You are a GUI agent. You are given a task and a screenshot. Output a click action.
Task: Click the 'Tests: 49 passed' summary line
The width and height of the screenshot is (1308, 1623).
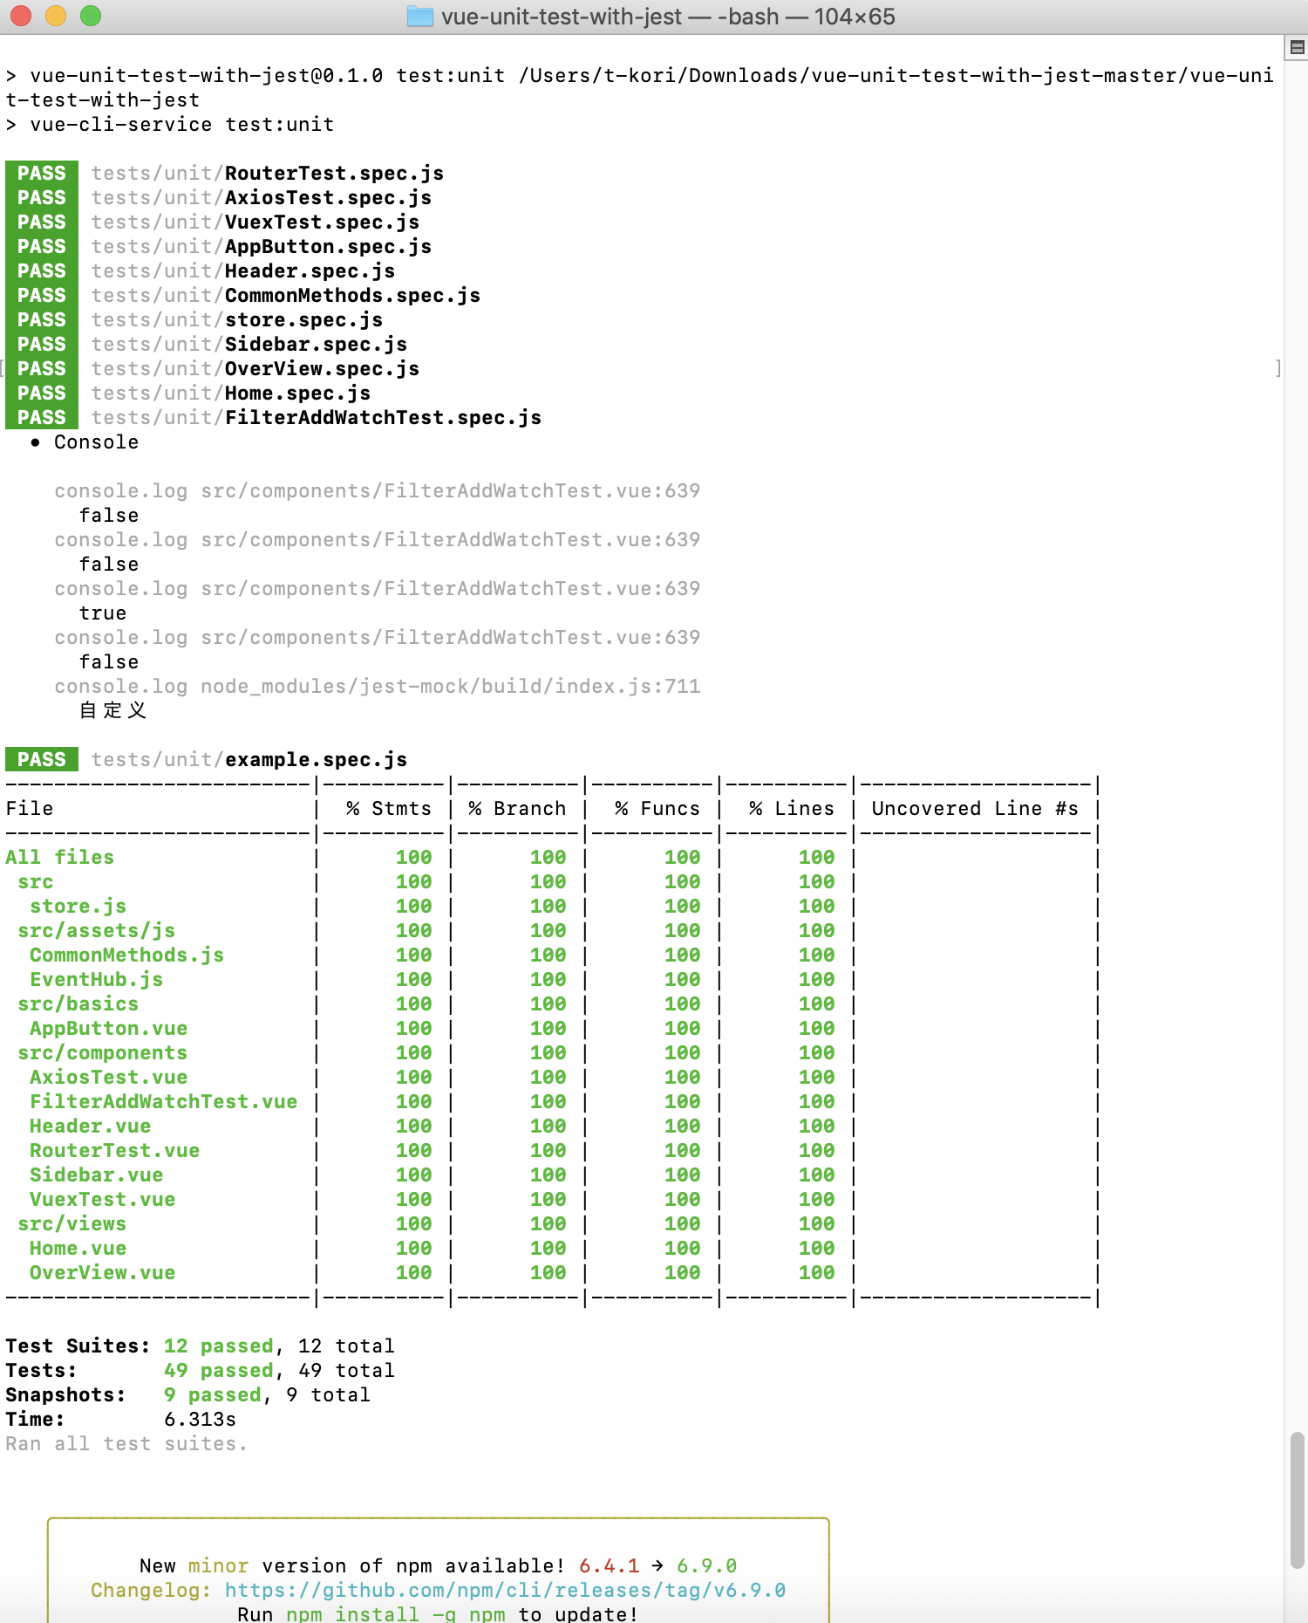[x=201, y=1370]
